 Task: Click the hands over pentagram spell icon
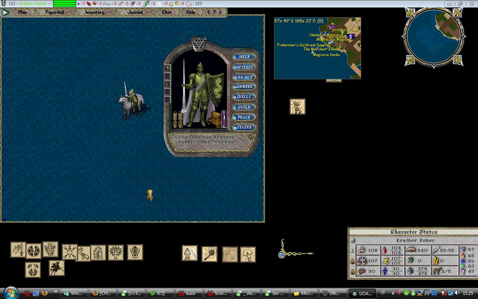[33, 270]
